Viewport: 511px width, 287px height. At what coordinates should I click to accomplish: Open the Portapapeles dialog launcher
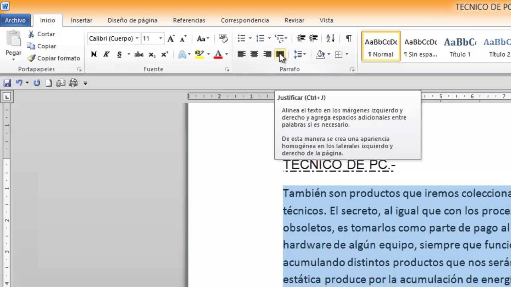click(79, 70)
